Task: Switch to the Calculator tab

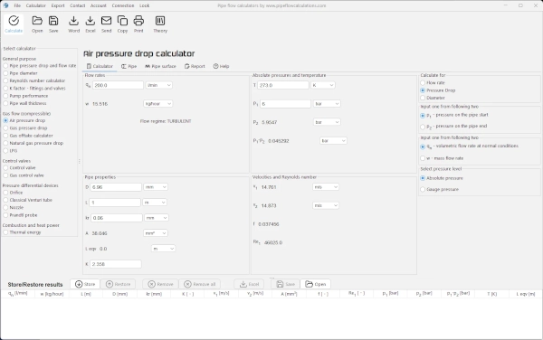Action: (100, 66)
